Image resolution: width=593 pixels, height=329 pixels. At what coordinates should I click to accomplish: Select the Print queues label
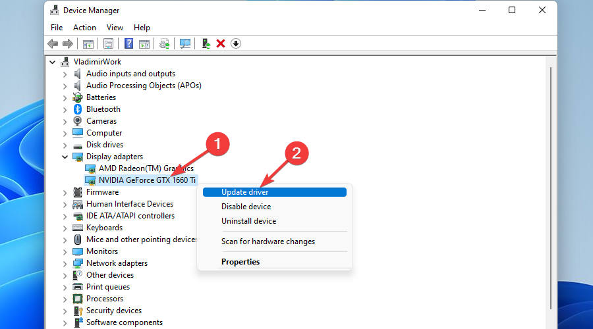[108, 287]
